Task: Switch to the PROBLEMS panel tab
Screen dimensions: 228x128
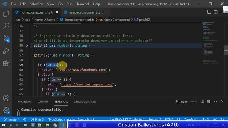Action: pyautogui.click(x=25, y=102)
